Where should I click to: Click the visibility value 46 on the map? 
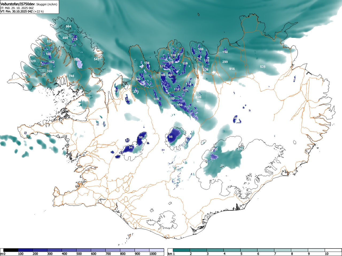[236, 118]
